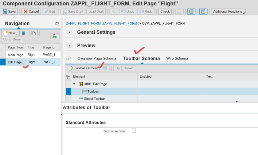Switch to the Wire Schema tab
The height and width of the screenshot is (155, 258).
click(x=177, y=58)
